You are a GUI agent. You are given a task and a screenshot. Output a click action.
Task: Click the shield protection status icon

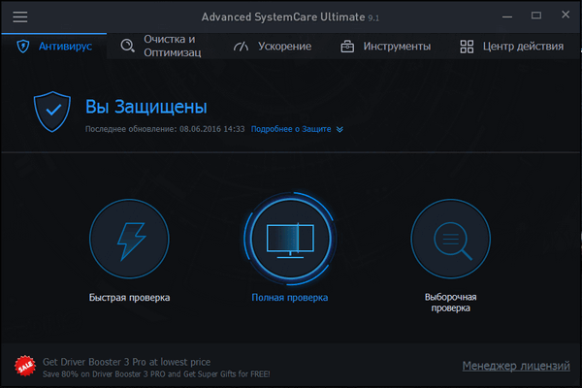point(52,112)
